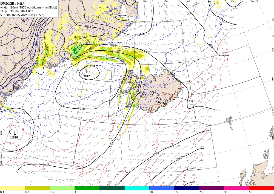Click the '10W' longitude label
The width and height of the screenshot is (274, 194).
click(x=187, y=1)
